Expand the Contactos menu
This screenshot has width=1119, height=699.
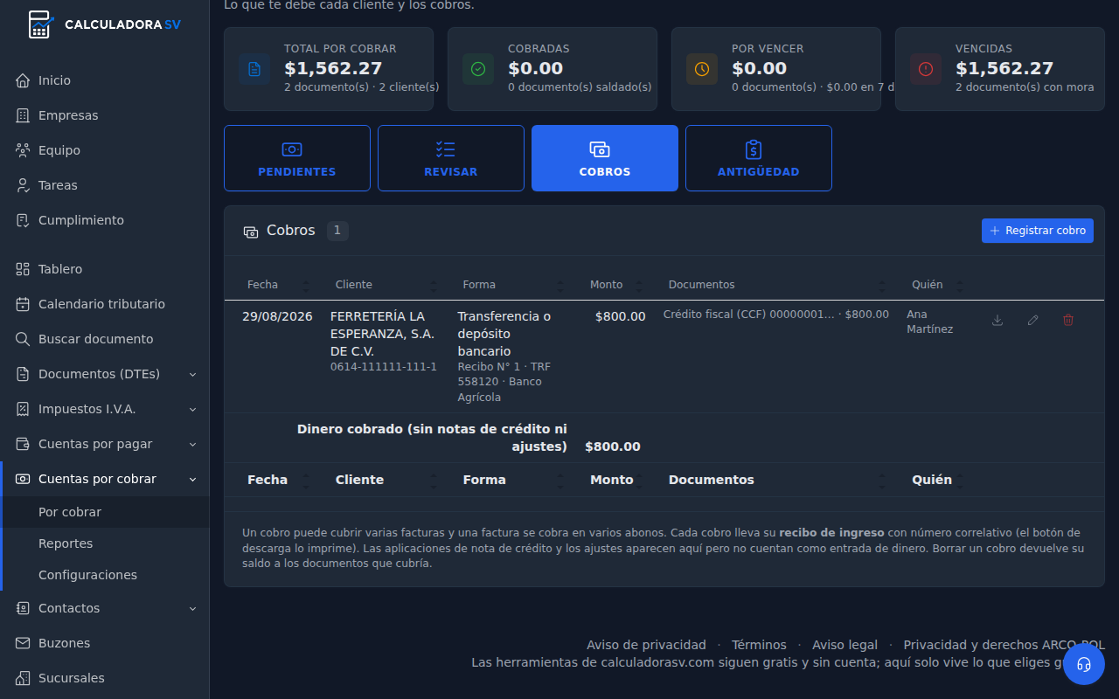coord(105,608)
